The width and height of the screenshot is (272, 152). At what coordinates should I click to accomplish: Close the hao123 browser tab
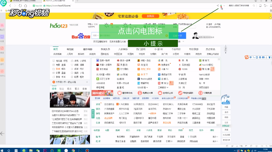pyautogui.click(x=73, y=1)
